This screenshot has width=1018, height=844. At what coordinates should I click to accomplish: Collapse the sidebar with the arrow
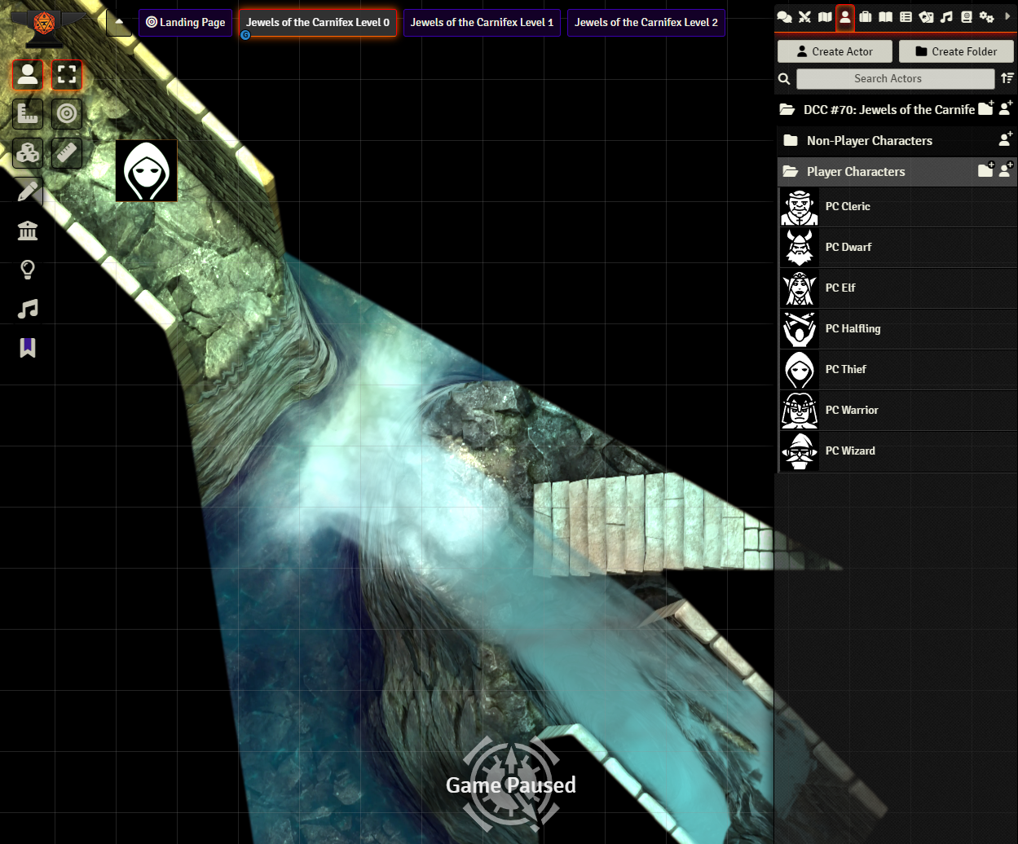point(1008,16)
